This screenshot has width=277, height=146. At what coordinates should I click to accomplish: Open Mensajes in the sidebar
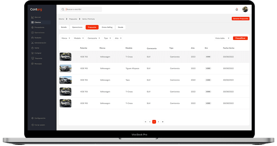38,63
